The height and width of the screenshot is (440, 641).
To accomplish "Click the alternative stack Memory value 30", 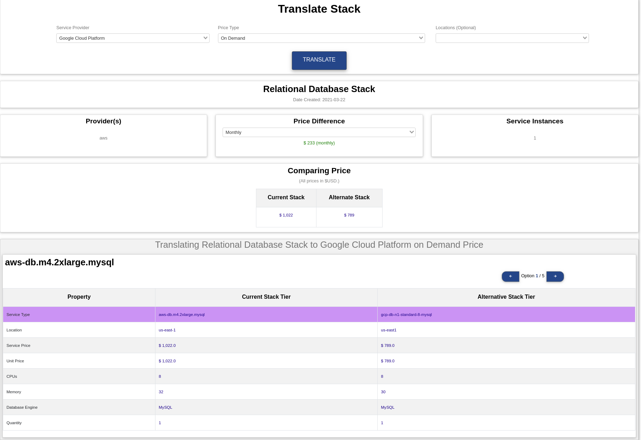I will (383, 392).
